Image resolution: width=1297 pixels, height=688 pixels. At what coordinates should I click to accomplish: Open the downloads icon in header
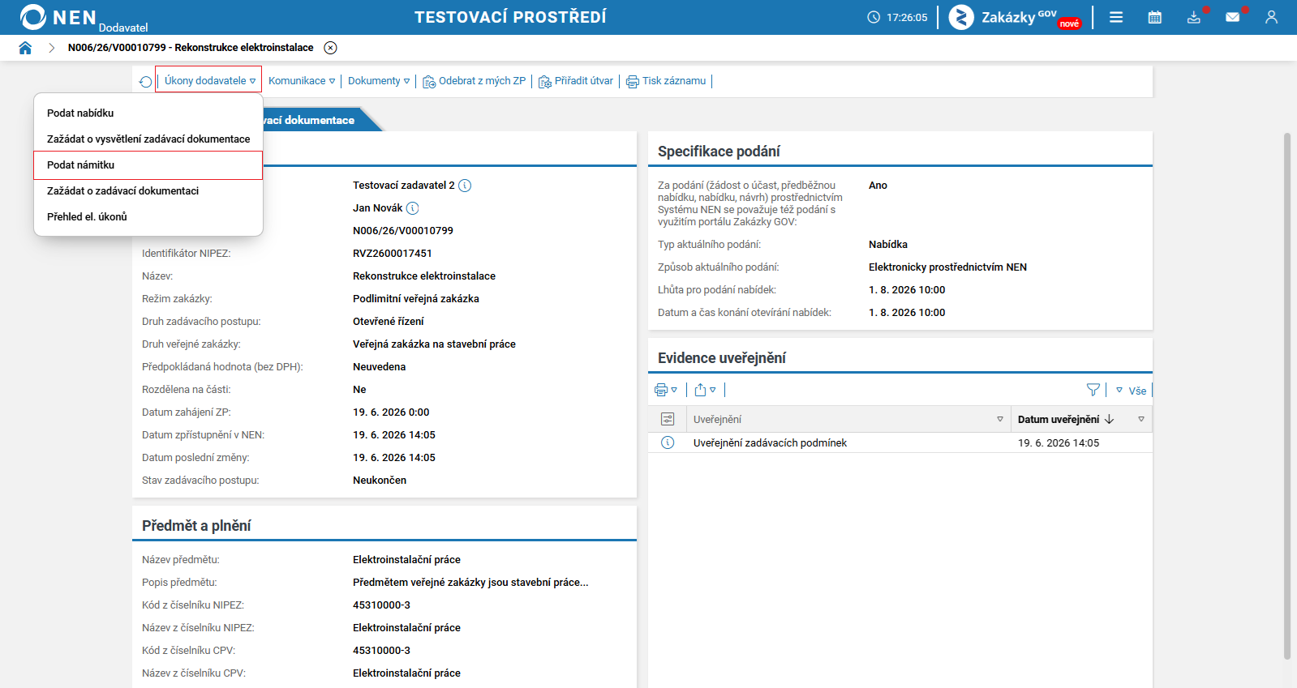click(x=1194, y=17)
